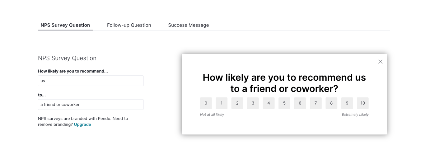Choose rating 9 in the preview

[347, 103]
